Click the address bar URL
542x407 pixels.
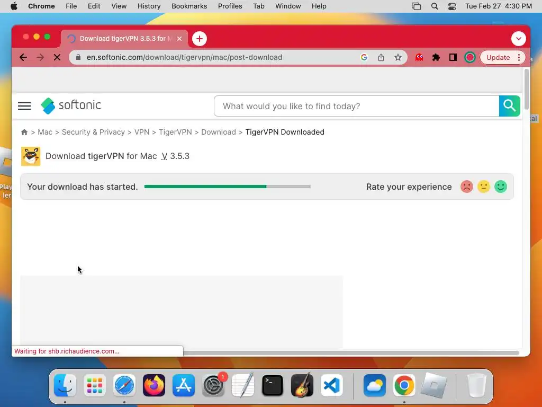click(x=185, y=57)
